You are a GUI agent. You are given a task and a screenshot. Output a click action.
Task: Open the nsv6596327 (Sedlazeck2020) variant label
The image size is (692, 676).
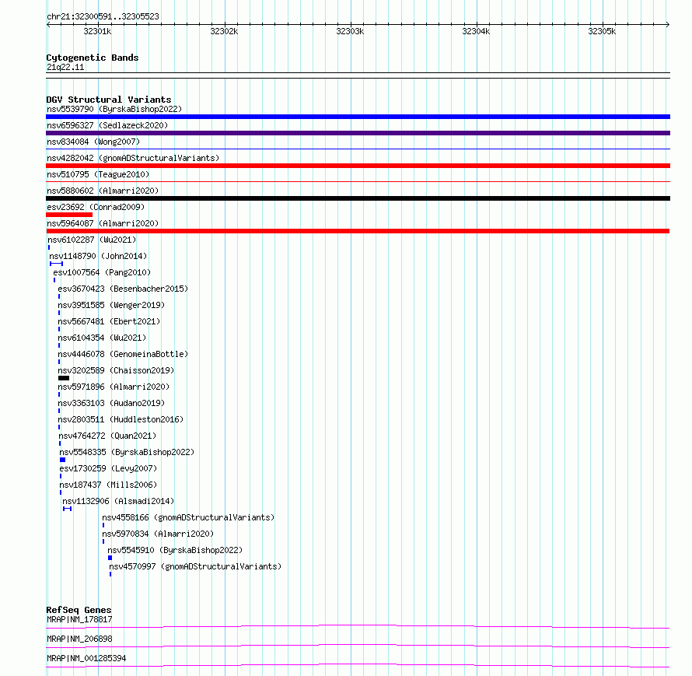click(x=107, y=125)
